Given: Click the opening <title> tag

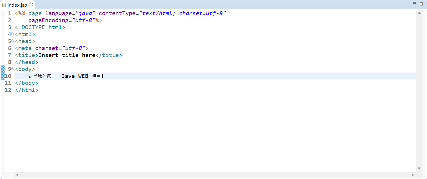Looking at the screenshot, I should click(27, 55).
